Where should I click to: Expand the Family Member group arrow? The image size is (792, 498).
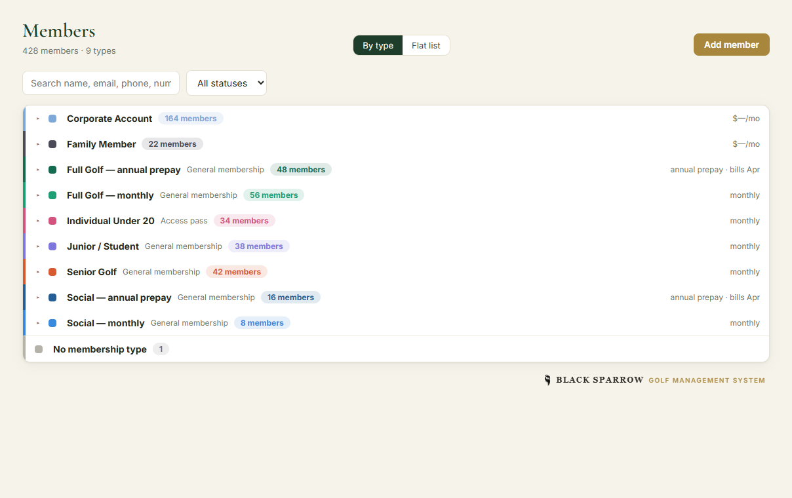point(38,144)
